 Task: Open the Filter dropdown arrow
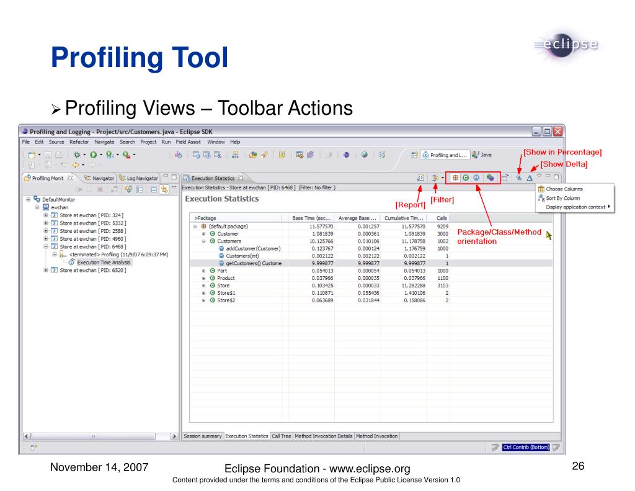442,178
